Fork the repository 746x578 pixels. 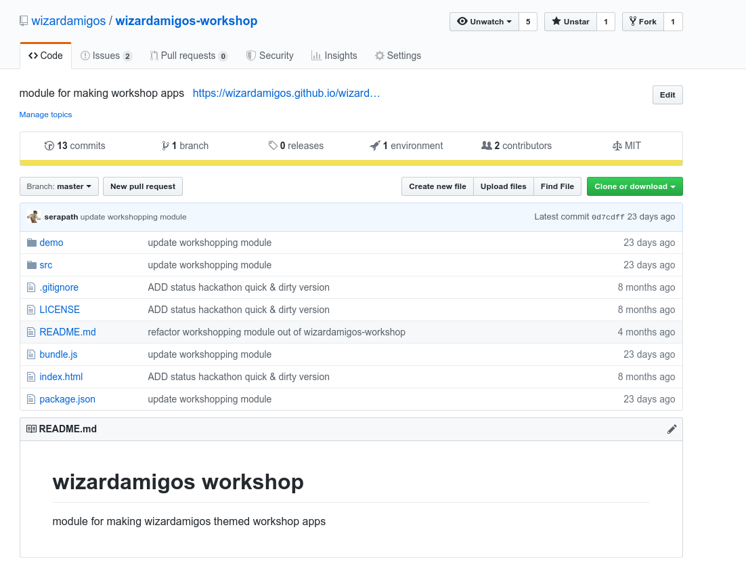click(642, 22)
